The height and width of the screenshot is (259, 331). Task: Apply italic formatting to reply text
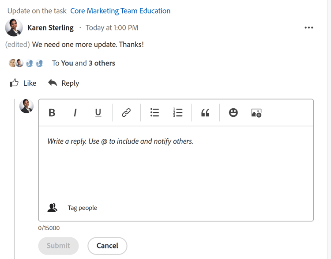(75, 113)
